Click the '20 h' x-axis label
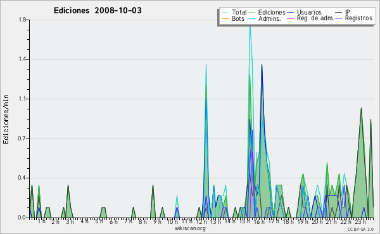Viewport: 380px width, 234px height. [317, 222]
